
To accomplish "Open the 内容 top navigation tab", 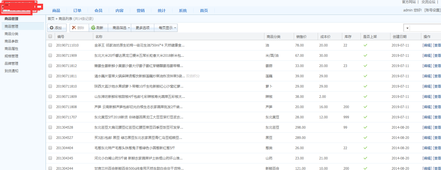I will click(120, 11).
